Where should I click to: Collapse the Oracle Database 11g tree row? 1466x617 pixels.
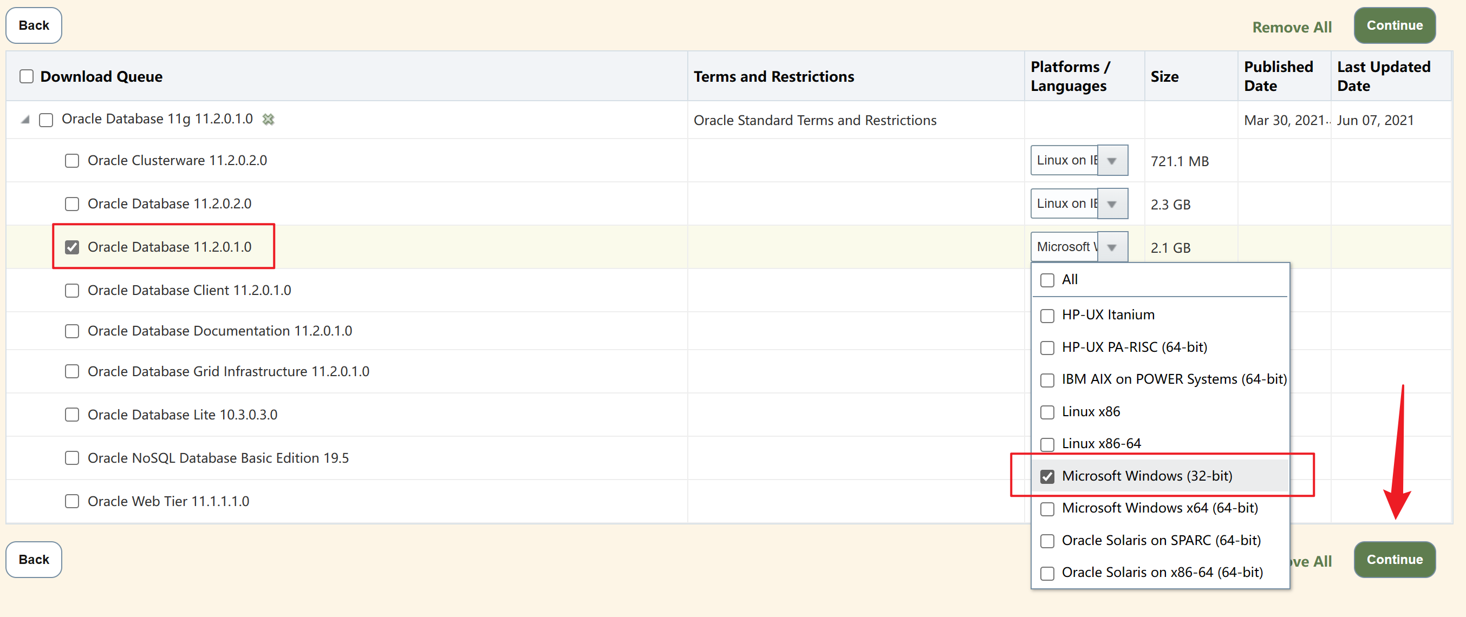click(x=25, y=120)
